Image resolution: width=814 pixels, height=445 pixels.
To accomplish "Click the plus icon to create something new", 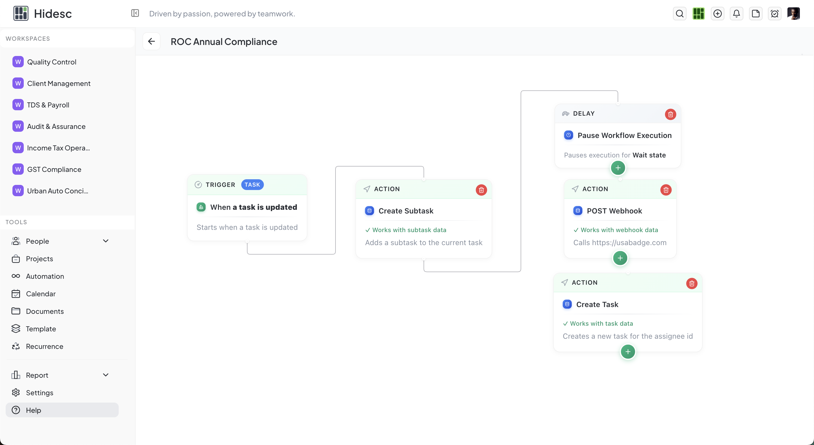I will (718, 13).
